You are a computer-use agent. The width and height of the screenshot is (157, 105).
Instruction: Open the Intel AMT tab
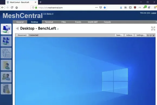(93, 22)
